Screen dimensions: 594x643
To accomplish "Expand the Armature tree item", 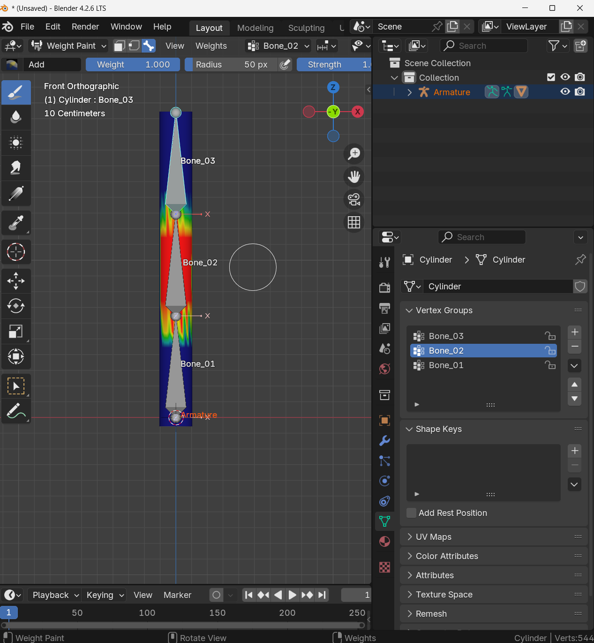I will (409, 92).
